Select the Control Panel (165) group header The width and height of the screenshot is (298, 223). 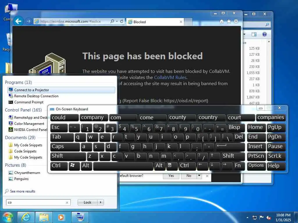coord(23,110)
